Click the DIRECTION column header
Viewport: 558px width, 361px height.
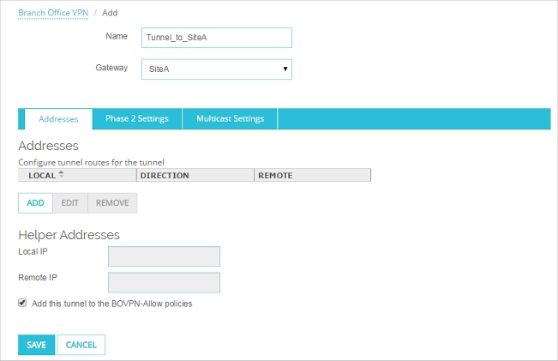tap(195, 175)
